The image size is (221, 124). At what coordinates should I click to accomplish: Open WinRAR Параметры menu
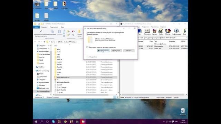click(x=155, y=27)
